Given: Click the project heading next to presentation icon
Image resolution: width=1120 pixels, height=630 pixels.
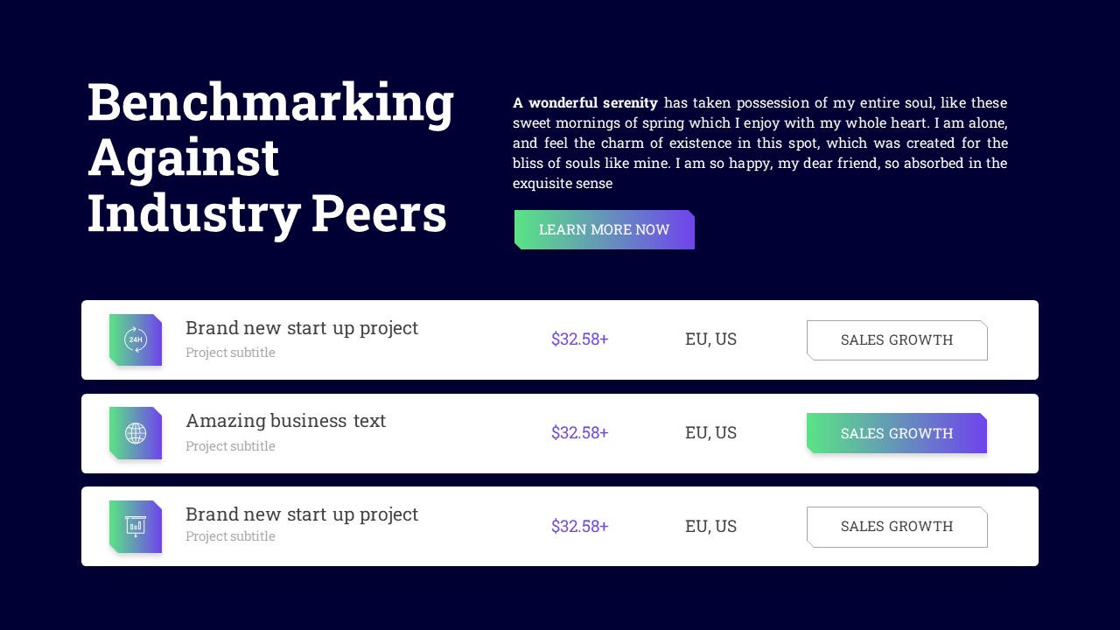Looking at the screenshot, I should (x=302, y=514).
